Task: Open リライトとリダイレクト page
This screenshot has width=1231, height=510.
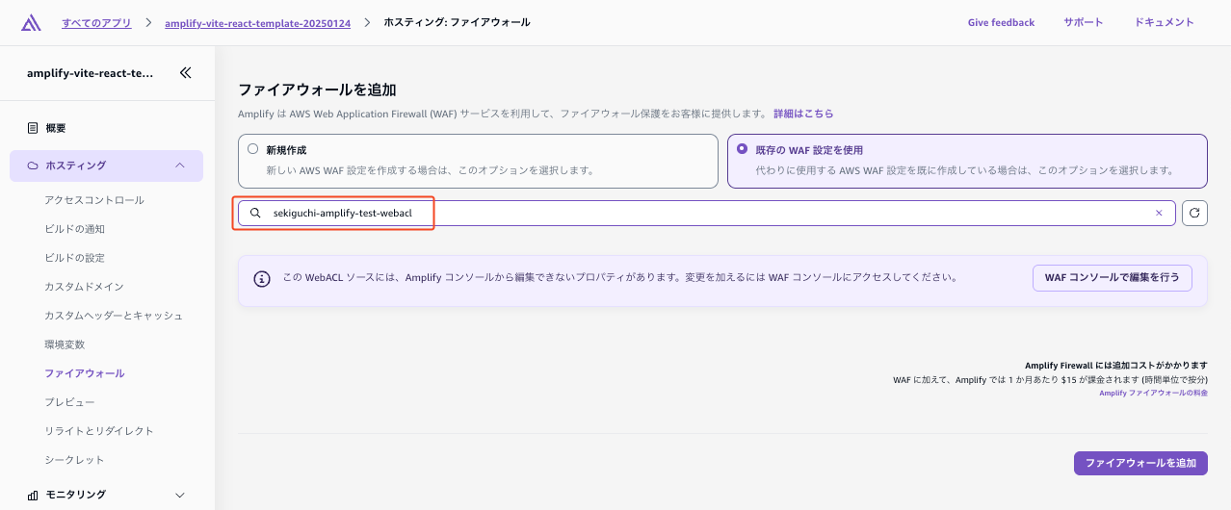Action: point(99,431)
